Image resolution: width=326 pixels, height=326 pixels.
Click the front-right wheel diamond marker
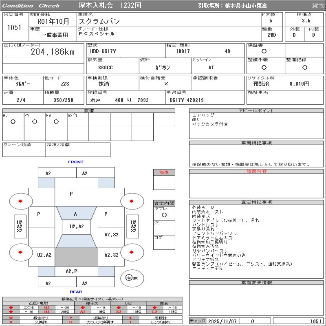pyautogui.click(x=131, y=201)
